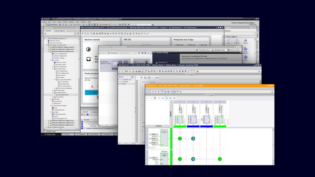Expand the HMI tags folder in project tree
315x177 pixels.
[51, 99]
